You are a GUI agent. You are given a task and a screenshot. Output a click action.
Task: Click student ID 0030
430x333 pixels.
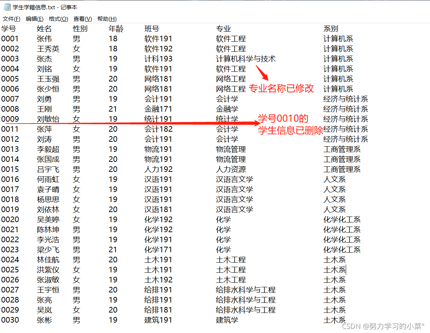(10, 320)
